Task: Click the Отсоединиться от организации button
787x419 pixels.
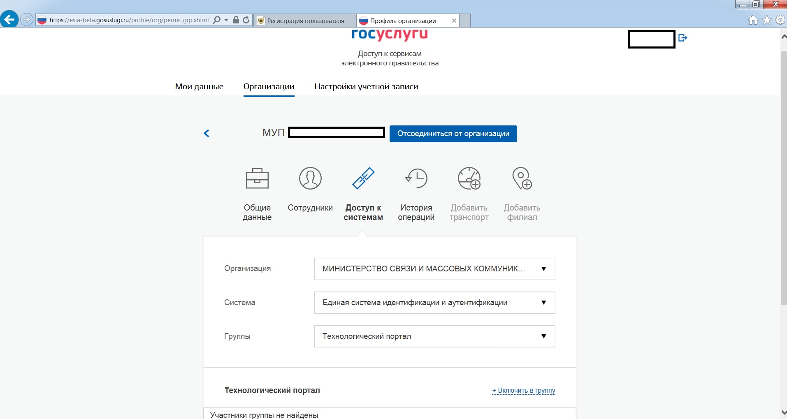Action: [x=453, y=134]
